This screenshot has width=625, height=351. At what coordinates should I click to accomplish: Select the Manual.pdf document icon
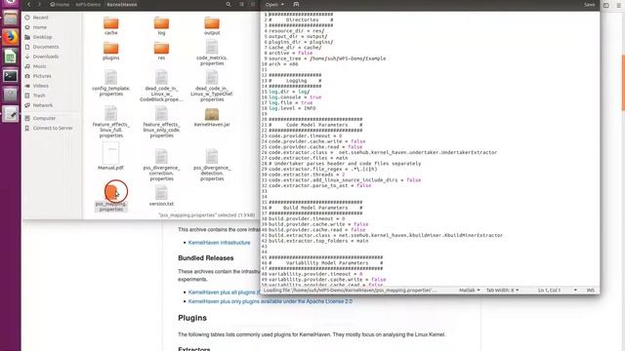(110, 153)
